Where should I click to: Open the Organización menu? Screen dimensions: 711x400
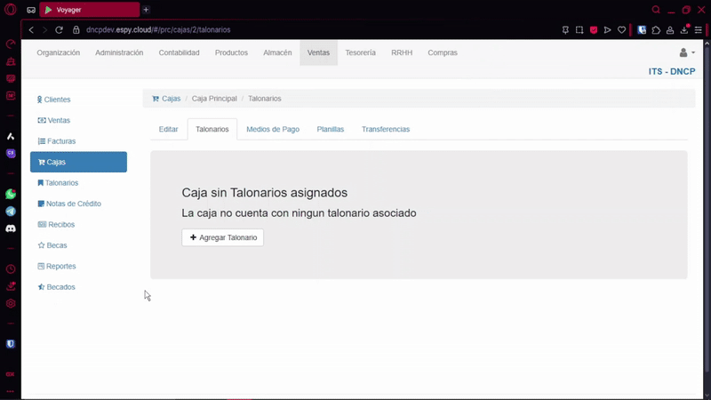pos(59,52)
